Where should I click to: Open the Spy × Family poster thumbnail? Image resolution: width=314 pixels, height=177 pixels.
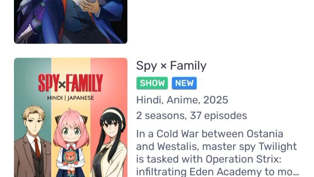pyautogui.click(x=71, y=118)
